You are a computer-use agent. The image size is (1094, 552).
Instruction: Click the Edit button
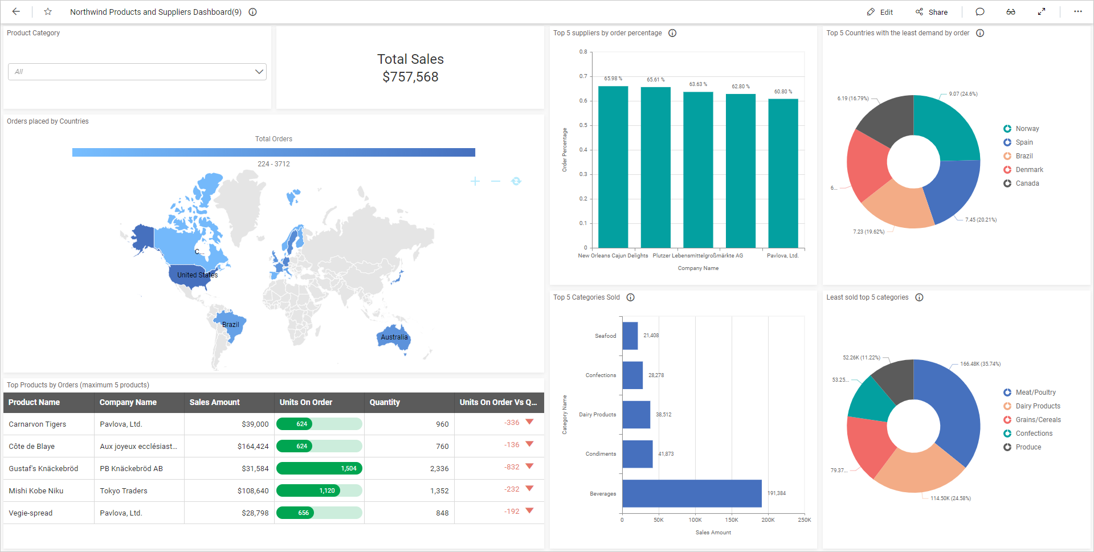[x=880, y=11]
